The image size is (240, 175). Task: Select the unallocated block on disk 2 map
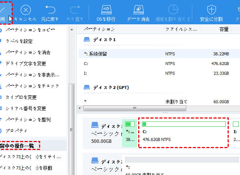pos(181,165)
